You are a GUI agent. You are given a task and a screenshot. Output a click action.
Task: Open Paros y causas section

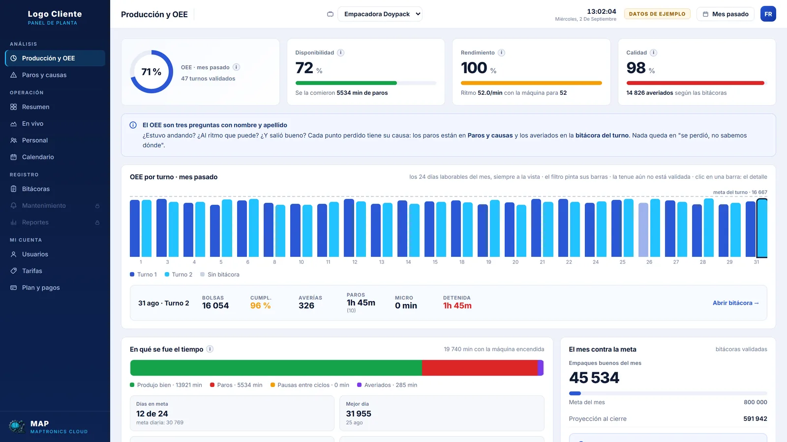55,75
